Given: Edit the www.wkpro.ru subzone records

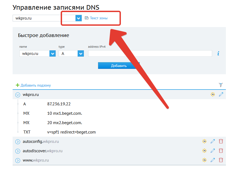Looking at the screenshot, I should (213, 160).
